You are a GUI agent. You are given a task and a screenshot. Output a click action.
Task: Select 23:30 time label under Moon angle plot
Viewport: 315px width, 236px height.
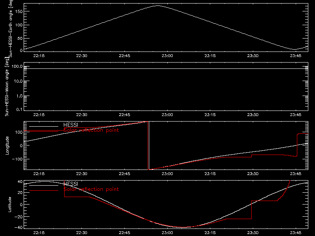[253, 115]
